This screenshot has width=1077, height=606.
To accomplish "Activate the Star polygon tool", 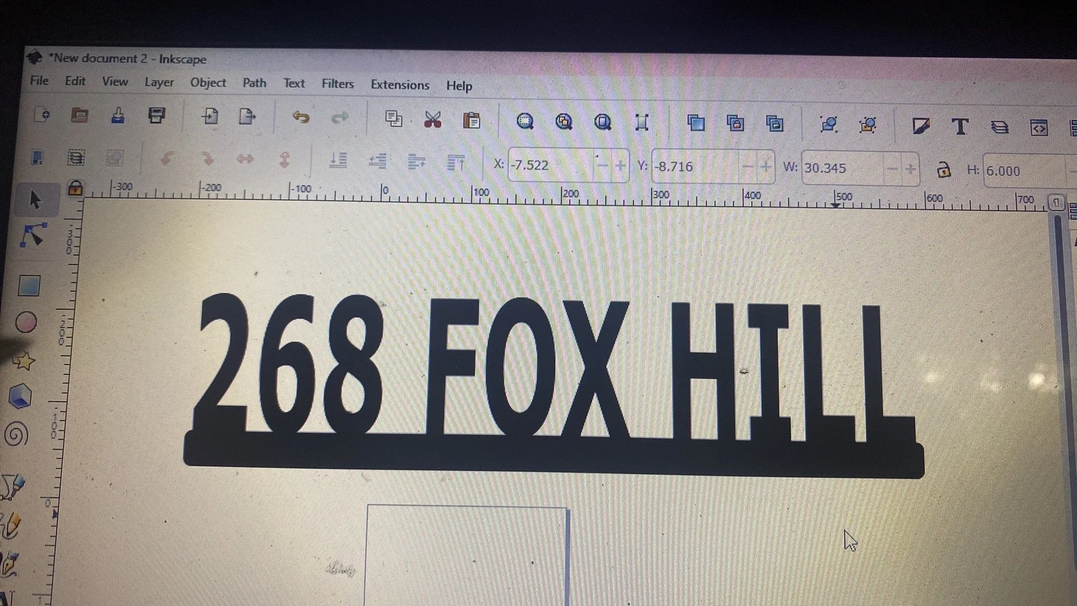I will click(x=24, y=361).
